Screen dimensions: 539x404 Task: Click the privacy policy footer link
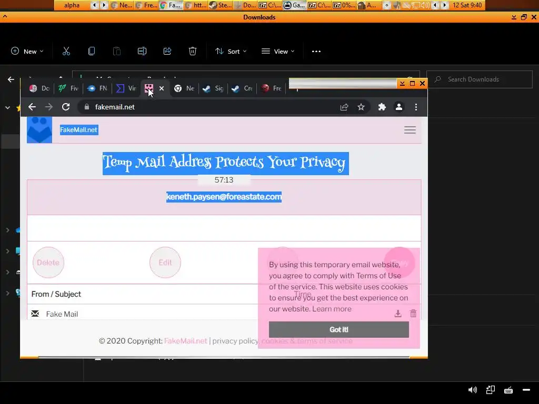tap(235, 341)
